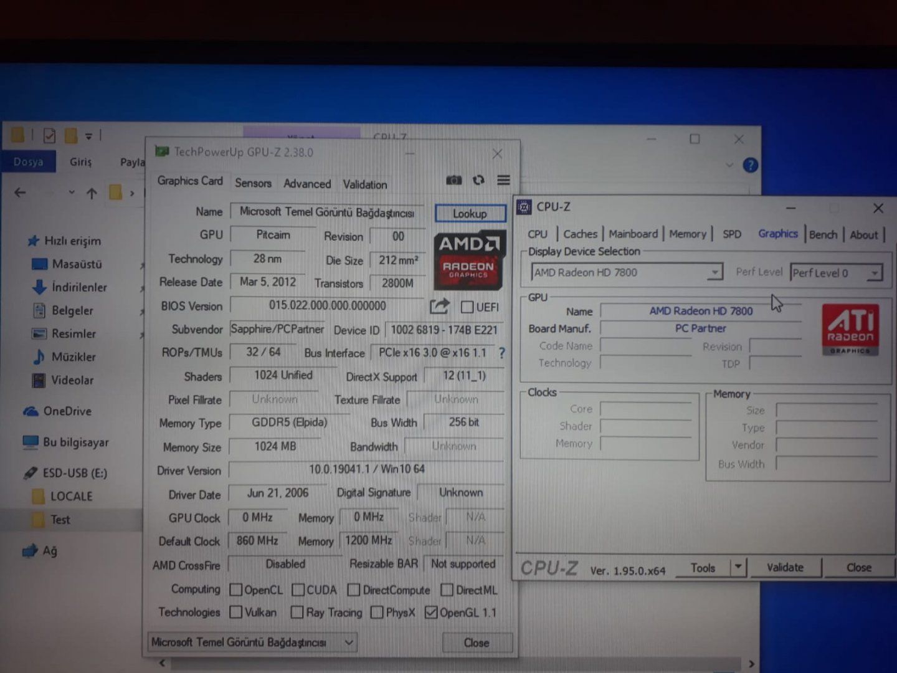The height and width of the screenshot is (673, 897).
Task: Expand the CPU-Z Tools dropdown arrow
Action: [x=738, y=567]
